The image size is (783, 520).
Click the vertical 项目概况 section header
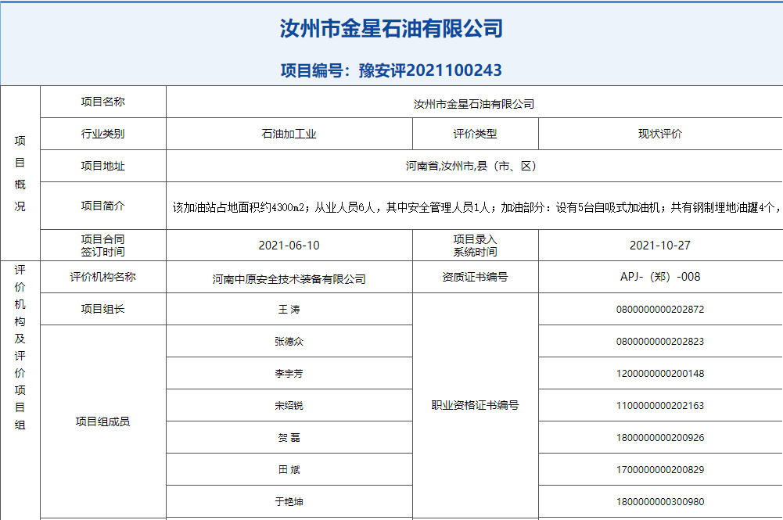[20, 173]
